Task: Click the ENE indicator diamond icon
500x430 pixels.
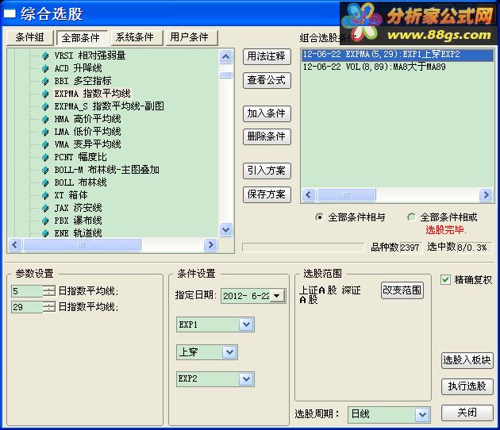Action: pos(45,233)
